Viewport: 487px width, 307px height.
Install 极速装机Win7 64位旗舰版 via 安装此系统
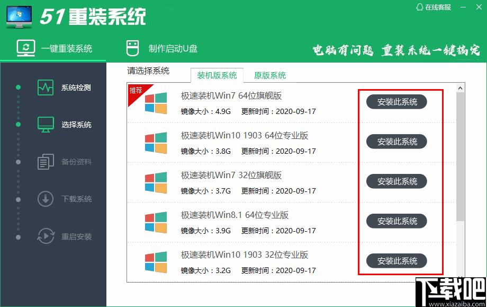(396, 102)
